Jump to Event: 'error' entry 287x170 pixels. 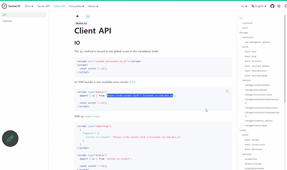(x=251, y=51)
